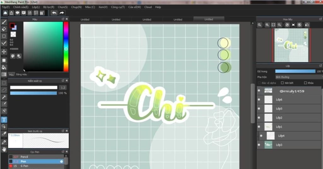The height and width of the screenshot is (169, 323).
Task: Hide the Lớp2 layer
Action: (x=259, y=118)
